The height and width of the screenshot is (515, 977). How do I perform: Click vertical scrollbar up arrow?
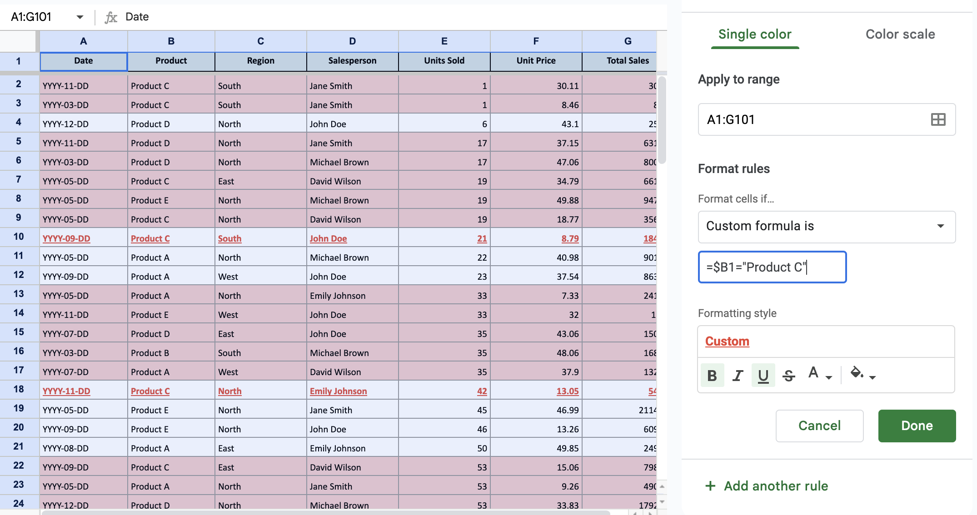click(662, 486)
